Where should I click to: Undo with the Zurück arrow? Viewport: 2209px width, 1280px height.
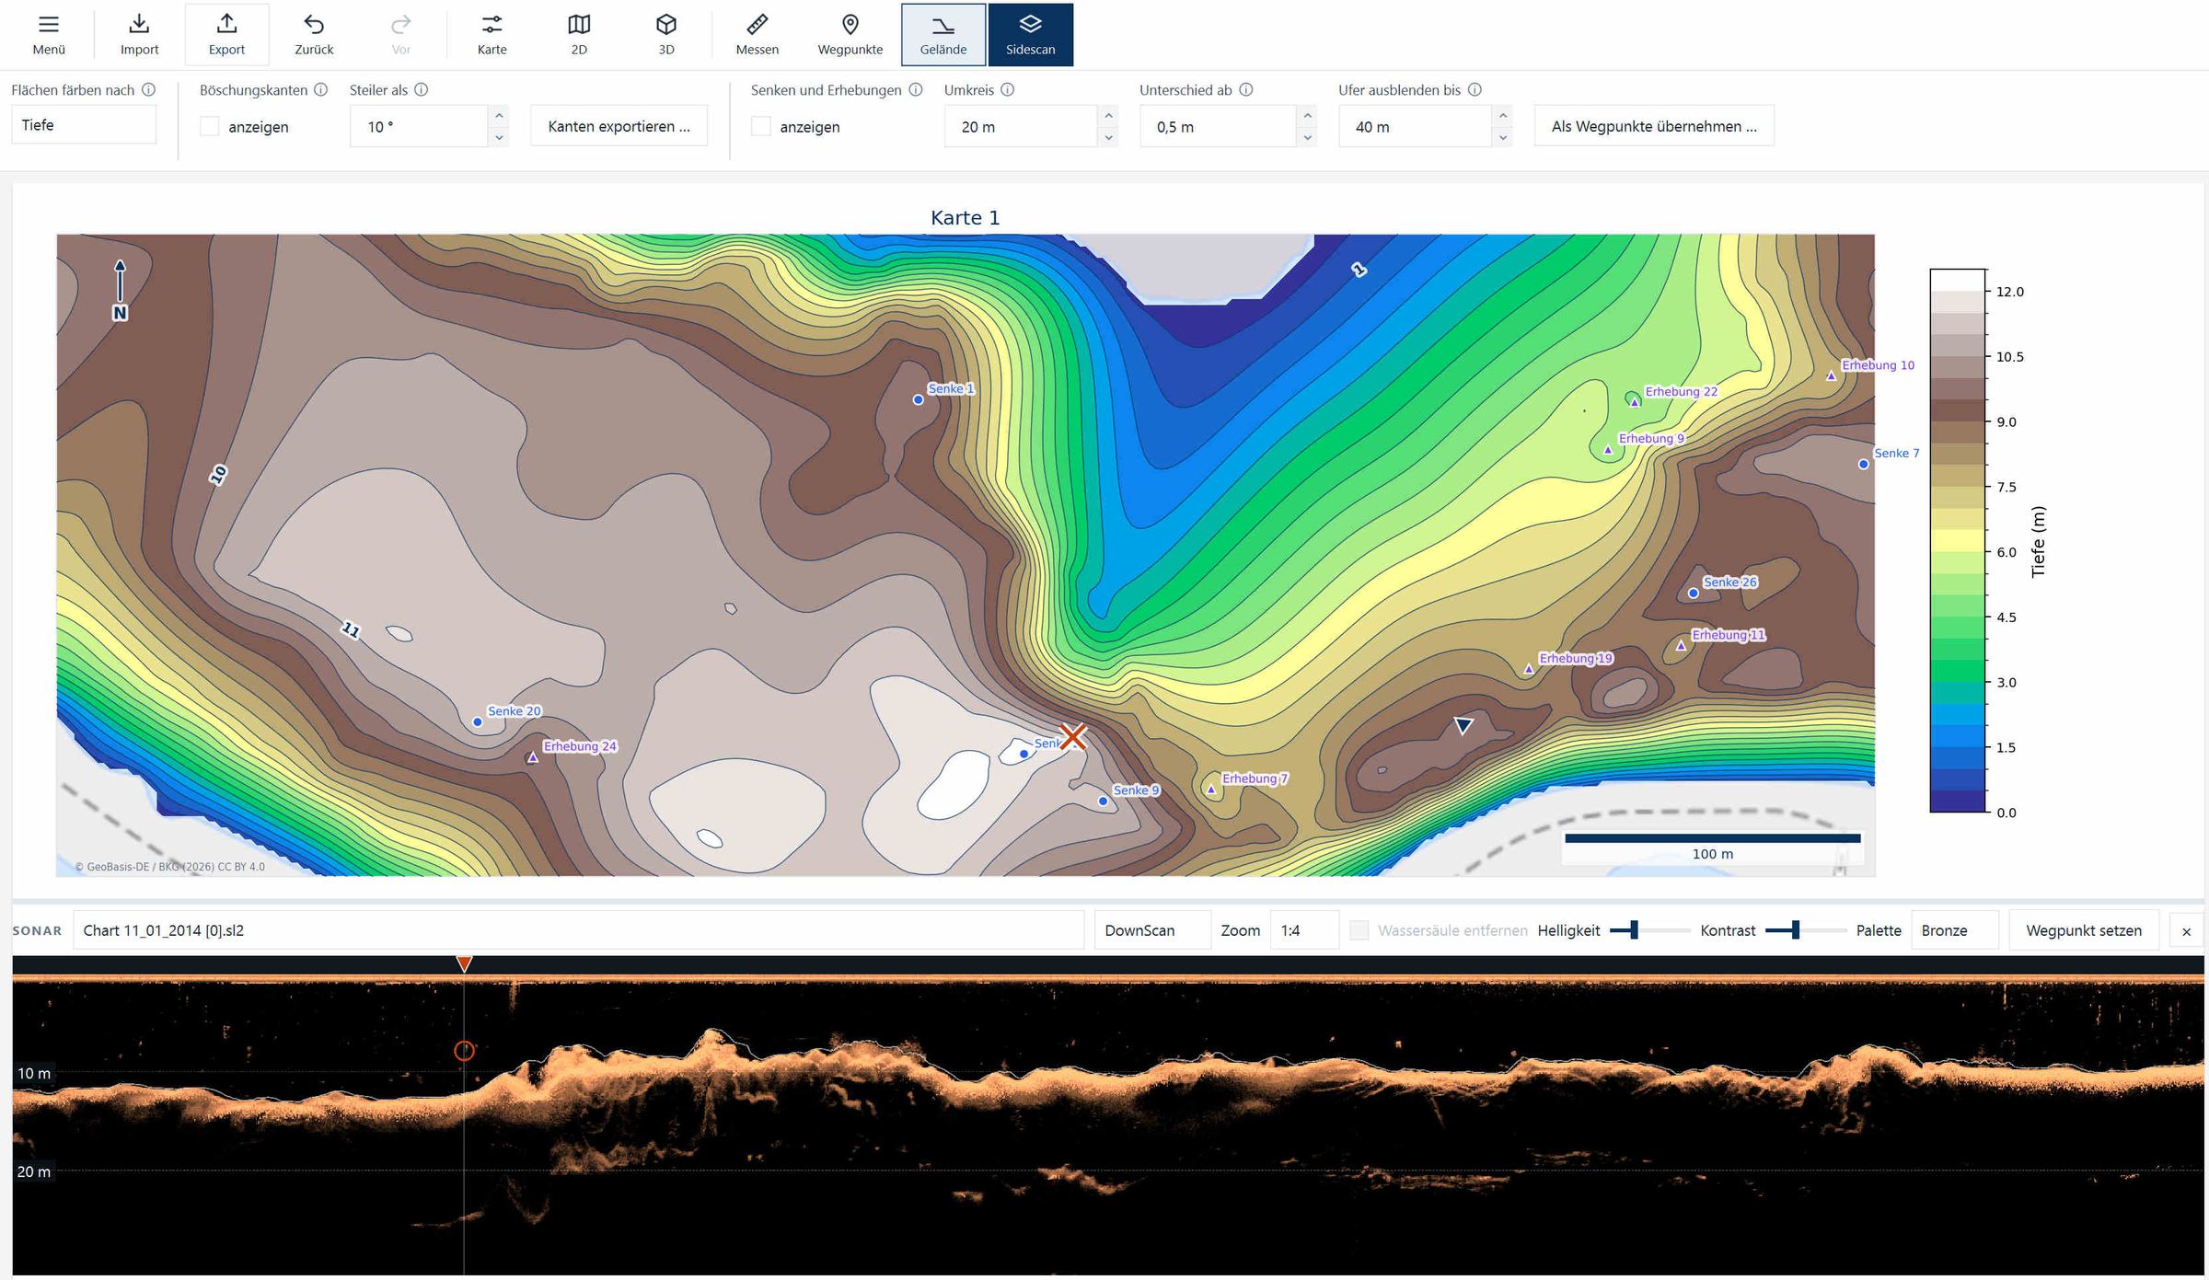pyautogui.click(x=314, y=35)
